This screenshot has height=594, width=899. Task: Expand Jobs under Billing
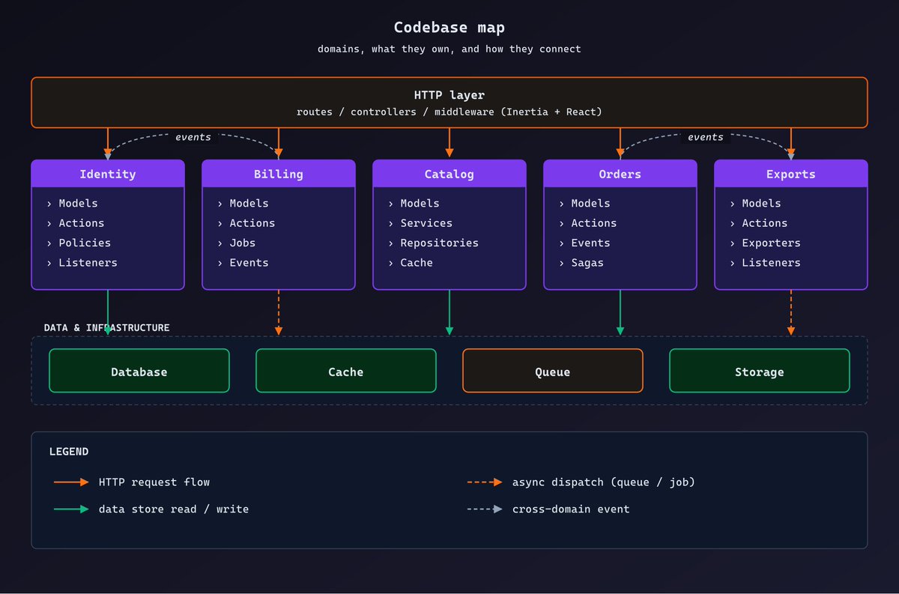point(236,243)
